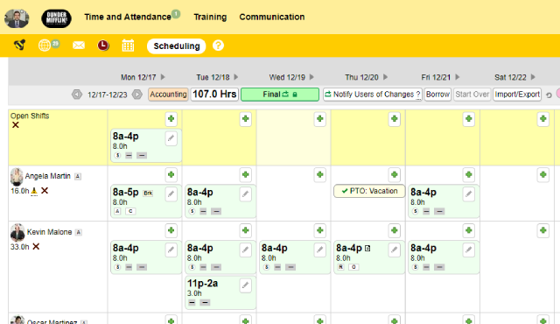Open the Time and Attendance menu
The height and width of the screenshot is (324, 560).
128,17
